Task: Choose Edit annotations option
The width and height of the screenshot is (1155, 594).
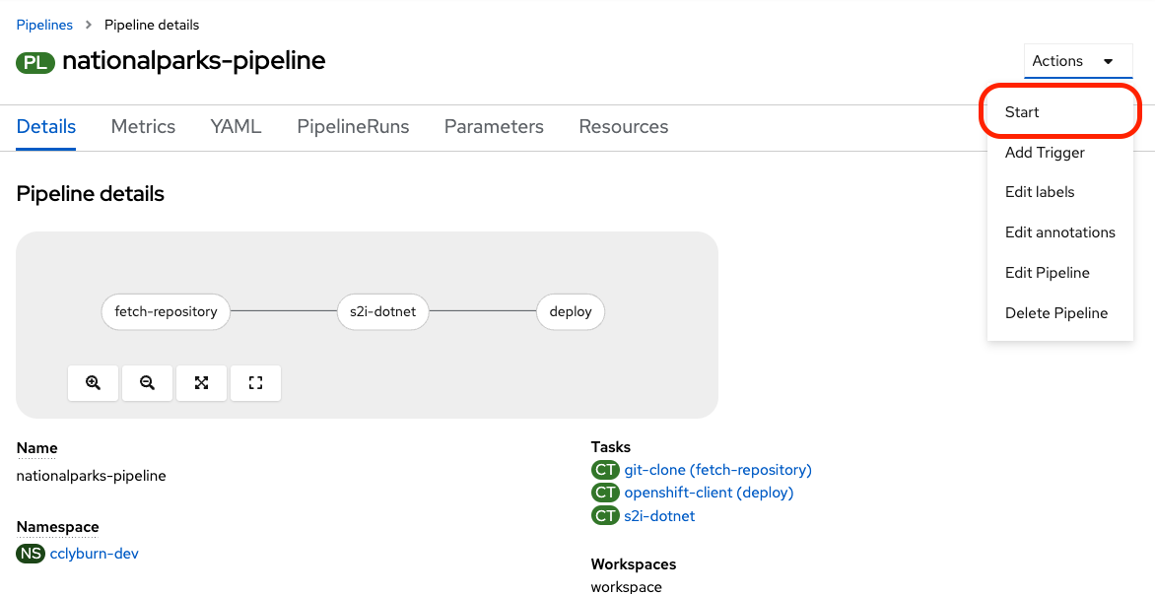Action: pyautogui.click(x=1060, y=232)
